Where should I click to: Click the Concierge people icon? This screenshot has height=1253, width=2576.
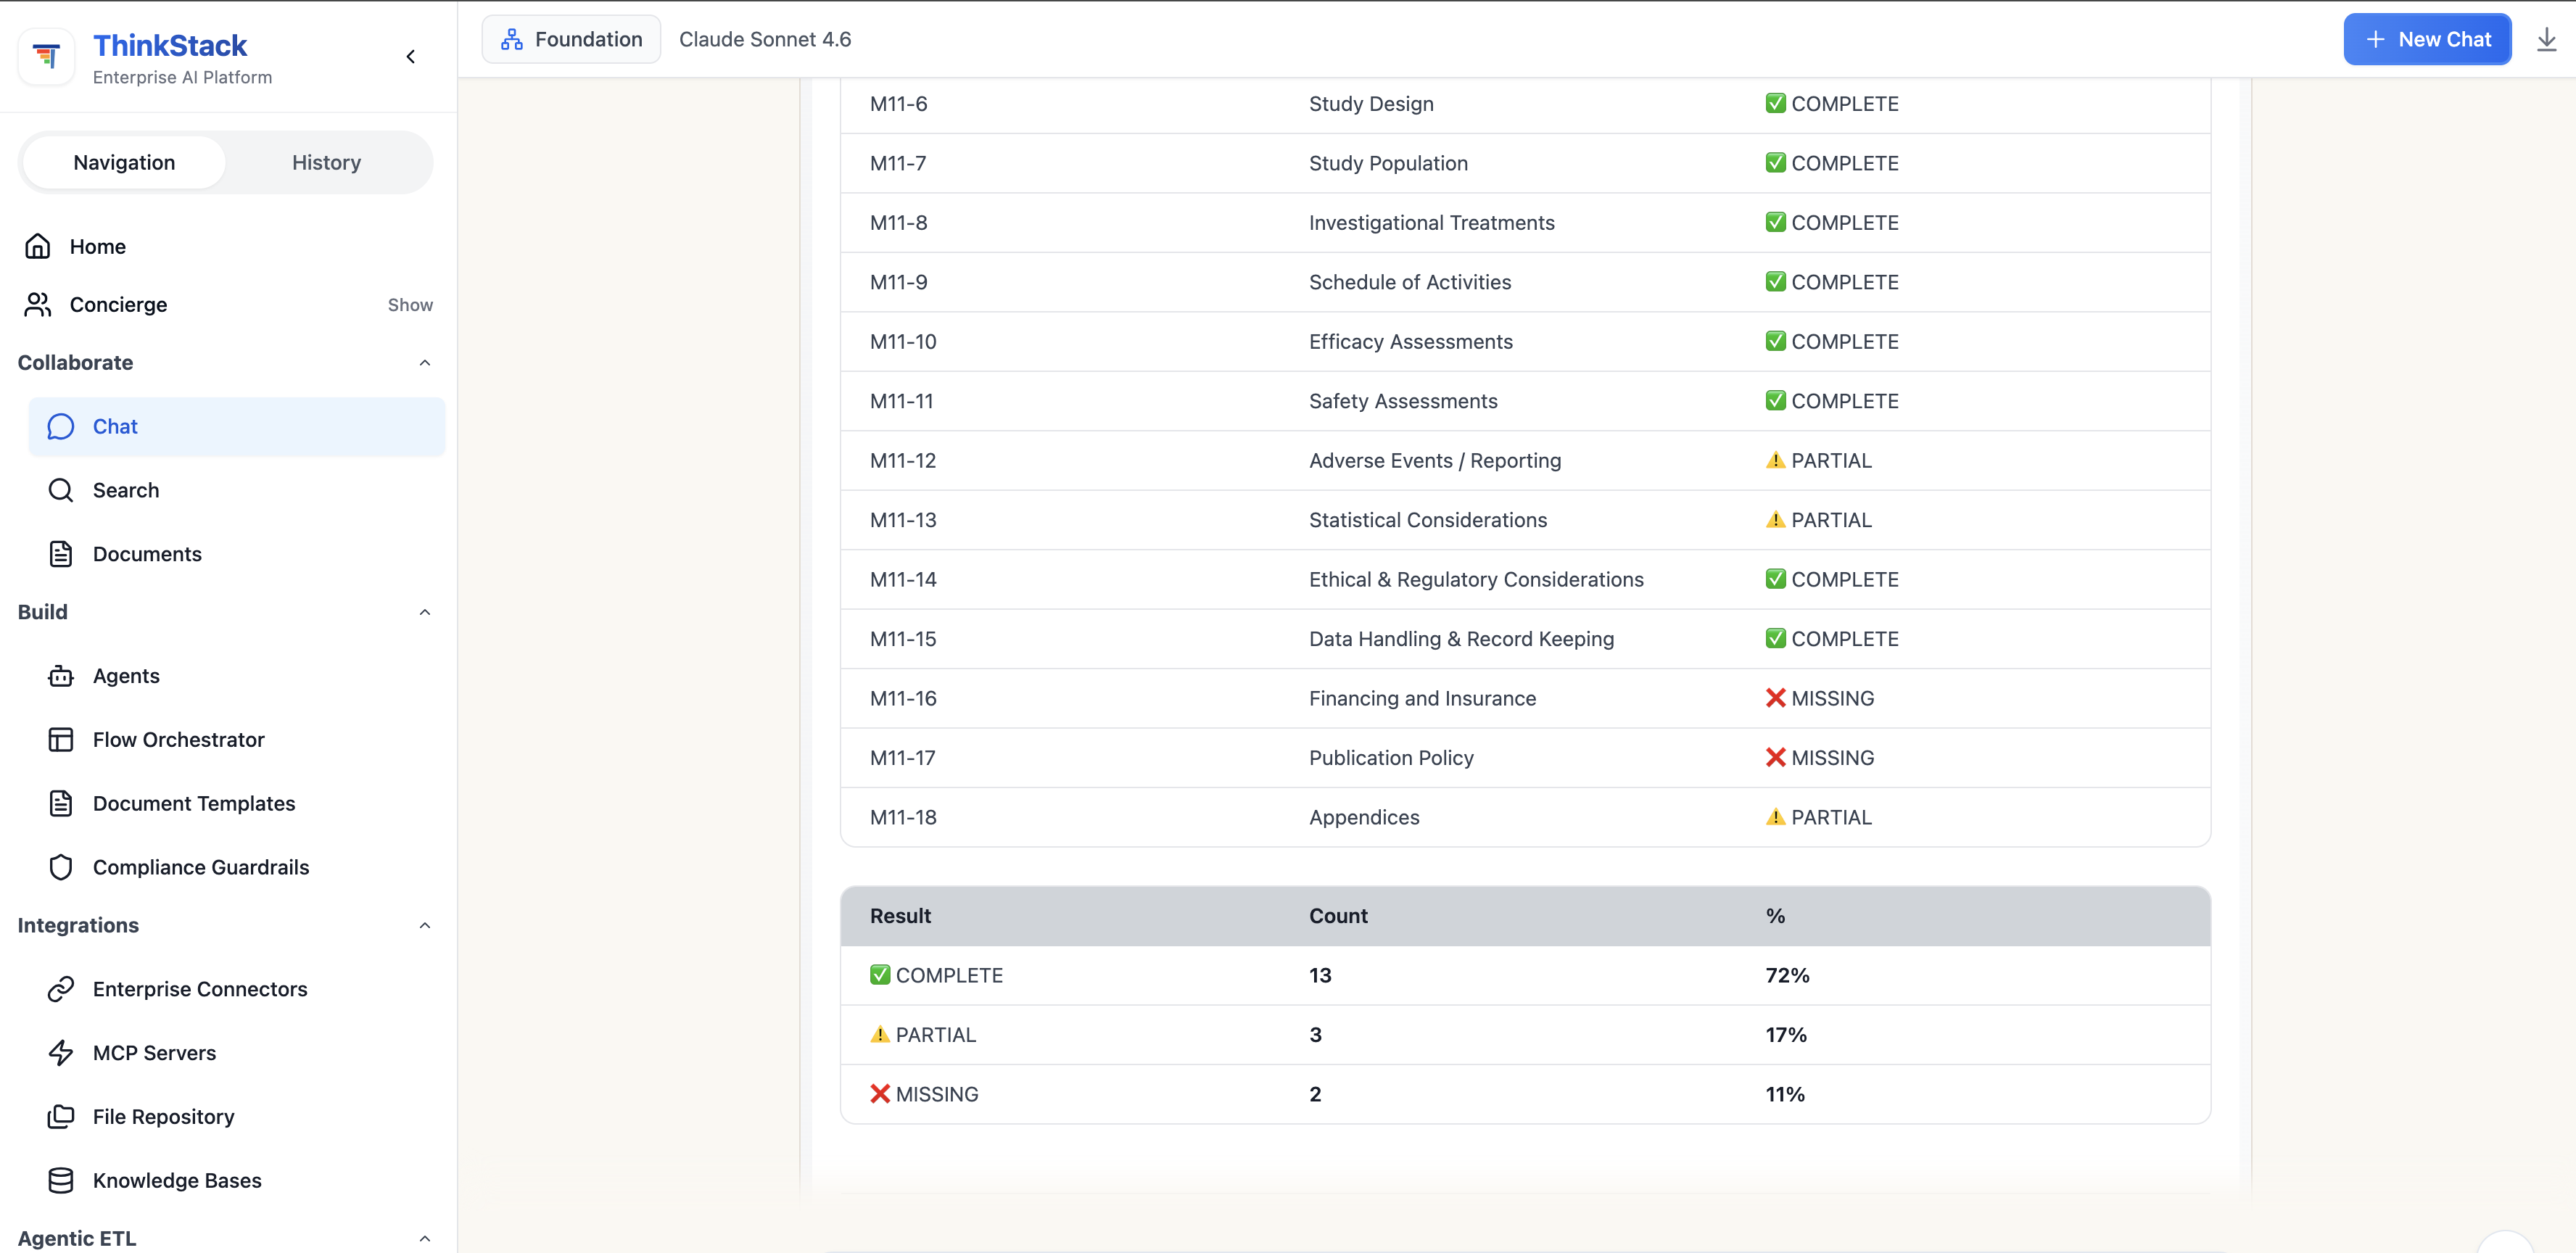click(38, 304)
